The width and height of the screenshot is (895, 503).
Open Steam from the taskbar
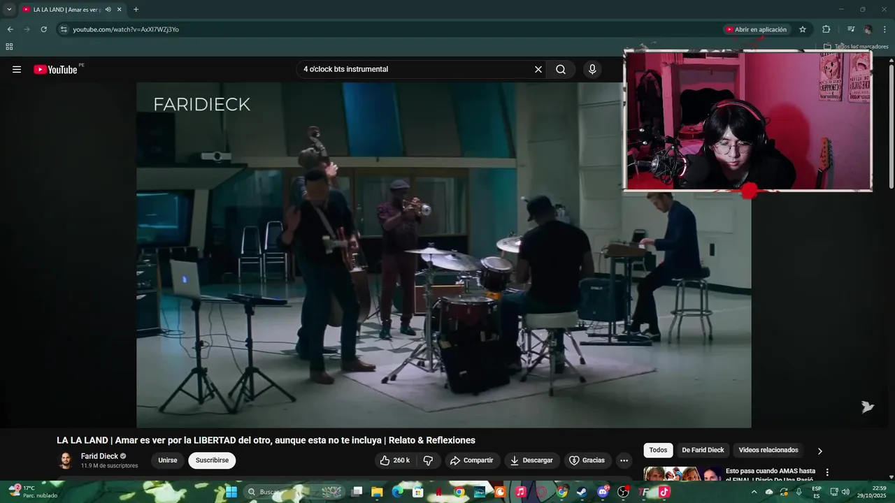(x=582, y=492)
